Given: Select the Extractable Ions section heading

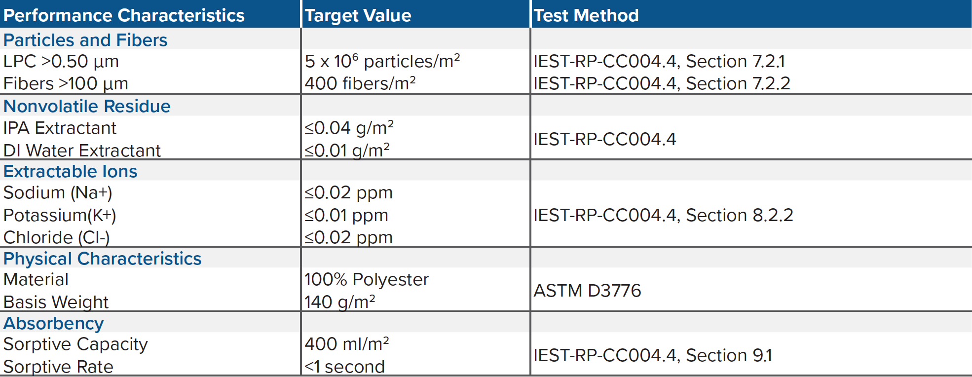Looking at the screenshot, I should 70,171.
